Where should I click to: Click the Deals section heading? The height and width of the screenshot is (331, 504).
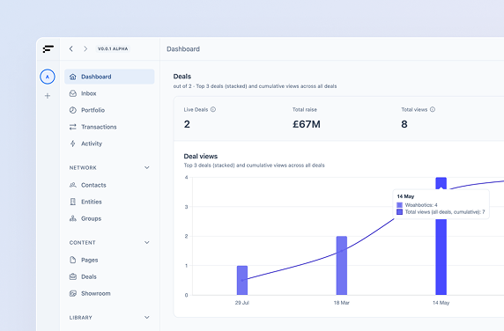pyautogui.click(x=182, y=77)
